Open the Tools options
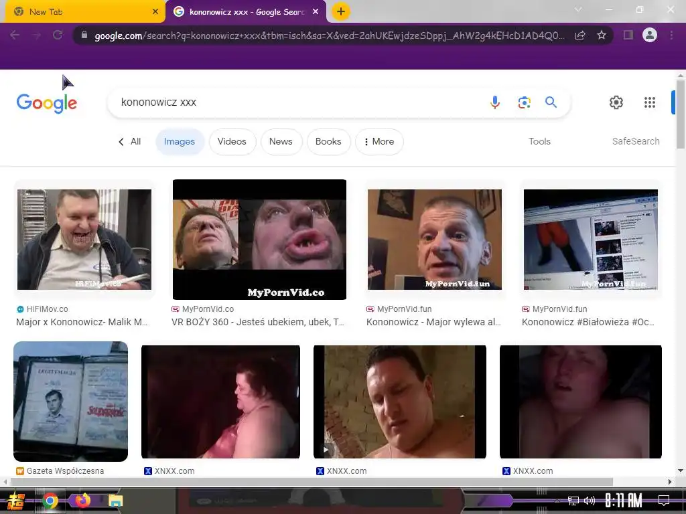The width and height of the screenshot is (686, 514). click(539, 142)
